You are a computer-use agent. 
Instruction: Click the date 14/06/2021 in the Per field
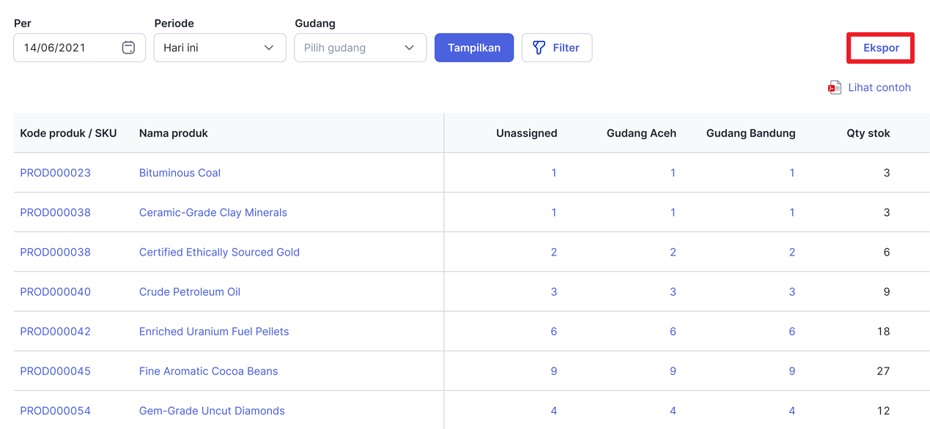tap(55, 48)
